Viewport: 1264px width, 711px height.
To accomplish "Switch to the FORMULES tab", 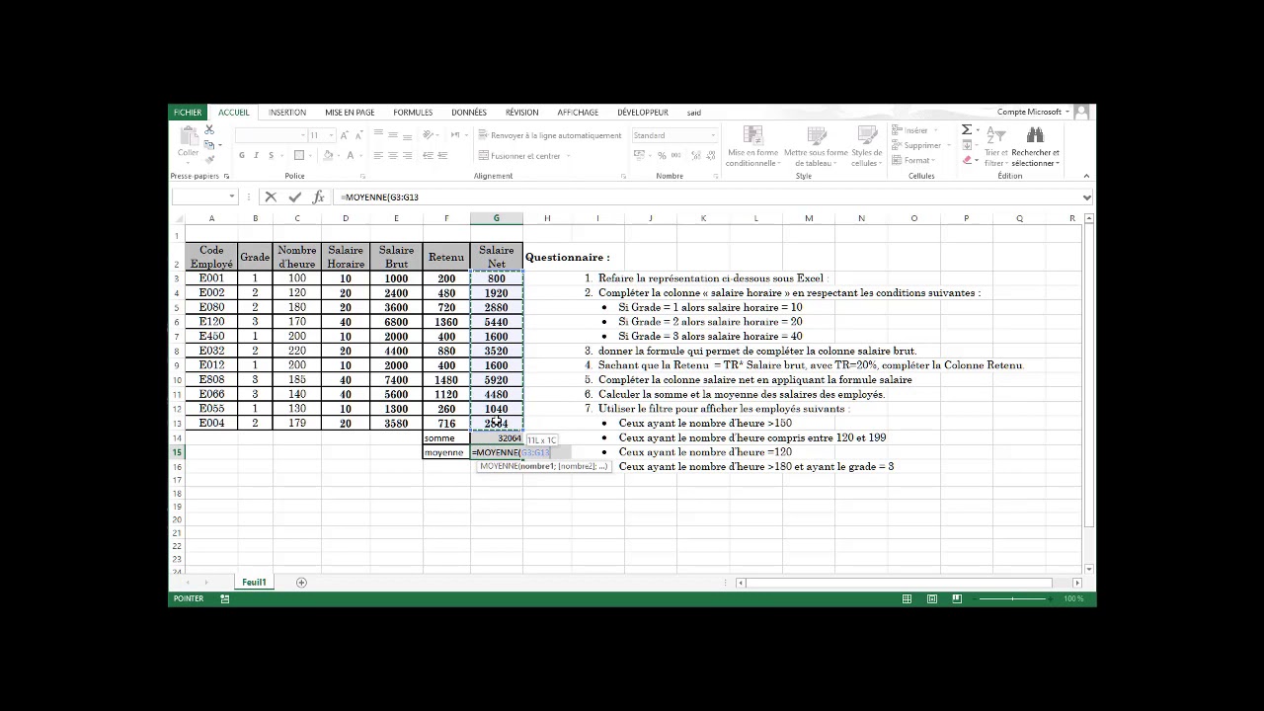I will coord(413,113).
